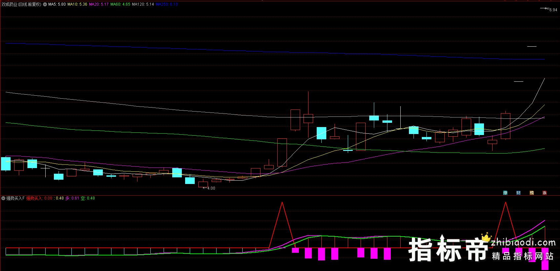Select the MA250: 6.10 label
560x271 pixels.
click(167, 4)
